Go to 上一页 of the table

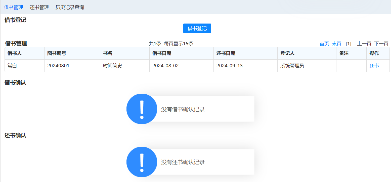pyautogui.click(x=364, y=44)
